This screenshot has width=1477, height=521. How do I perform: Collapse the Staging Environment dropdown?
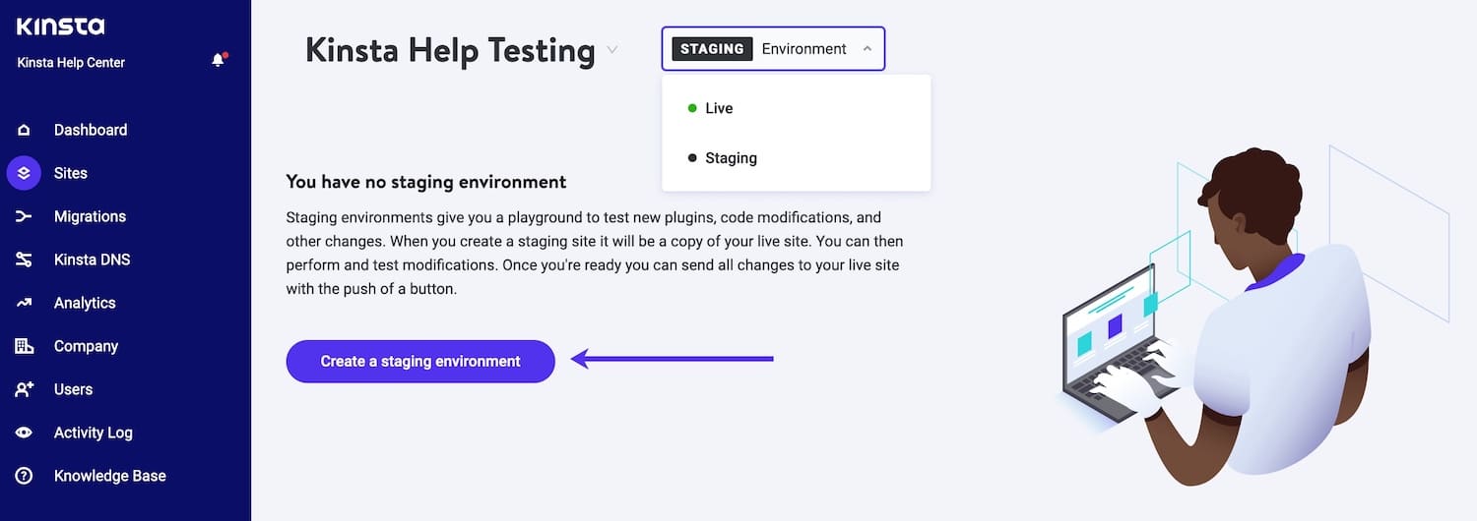click(773, 49)
